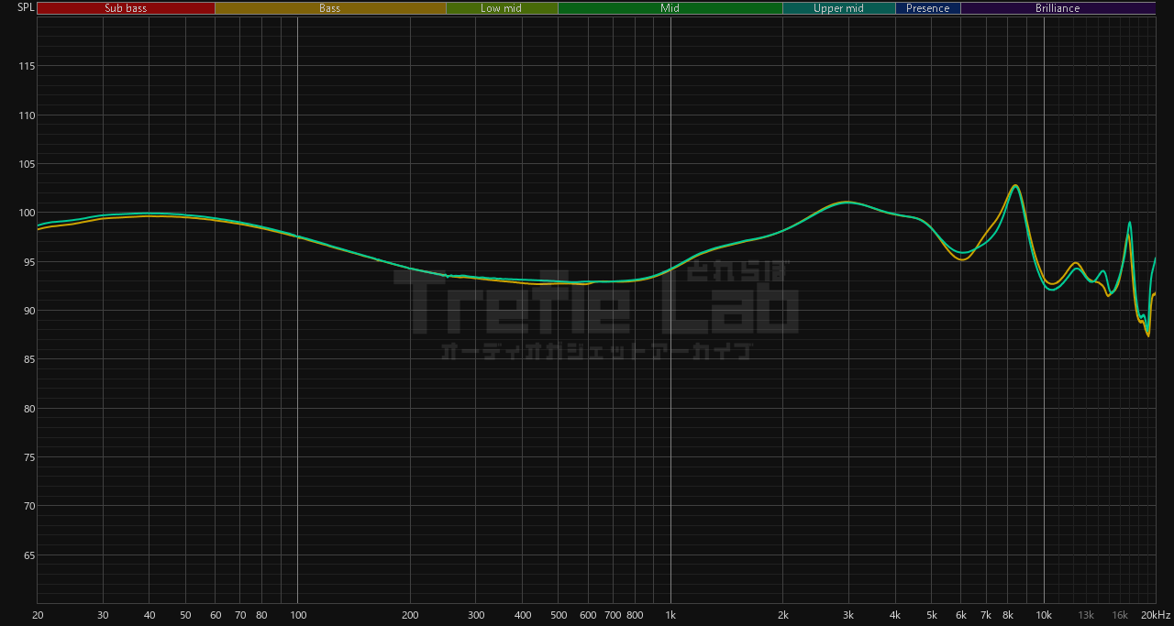Click the 1k frequency axis label

coord(670,615)
